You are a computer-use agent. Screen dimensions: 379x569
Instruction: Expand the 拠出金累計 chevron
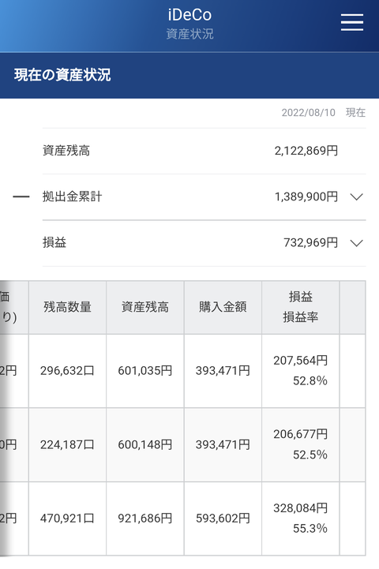click(356, 197)
